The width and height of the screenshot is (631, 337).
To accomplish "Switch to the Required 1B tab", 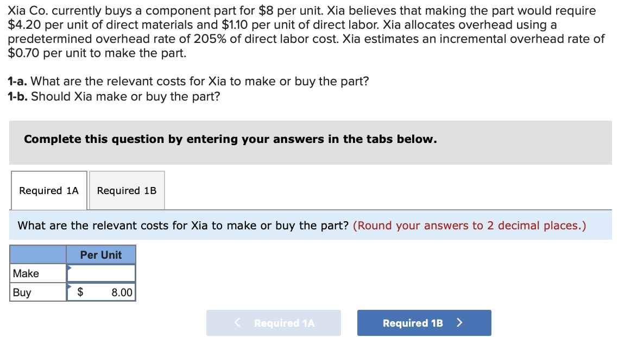I will (127, 190).
